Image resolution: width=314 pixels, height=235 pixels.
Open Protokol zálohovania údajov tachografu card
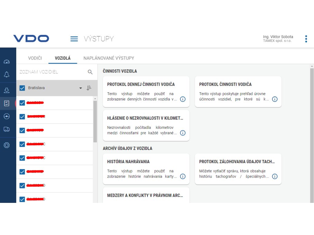[238, 169]
